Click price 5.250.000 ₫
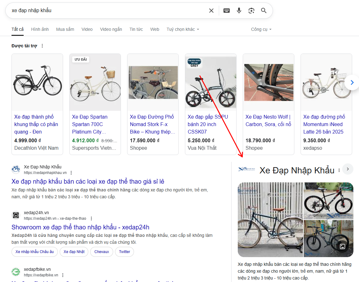 point(201,140)
